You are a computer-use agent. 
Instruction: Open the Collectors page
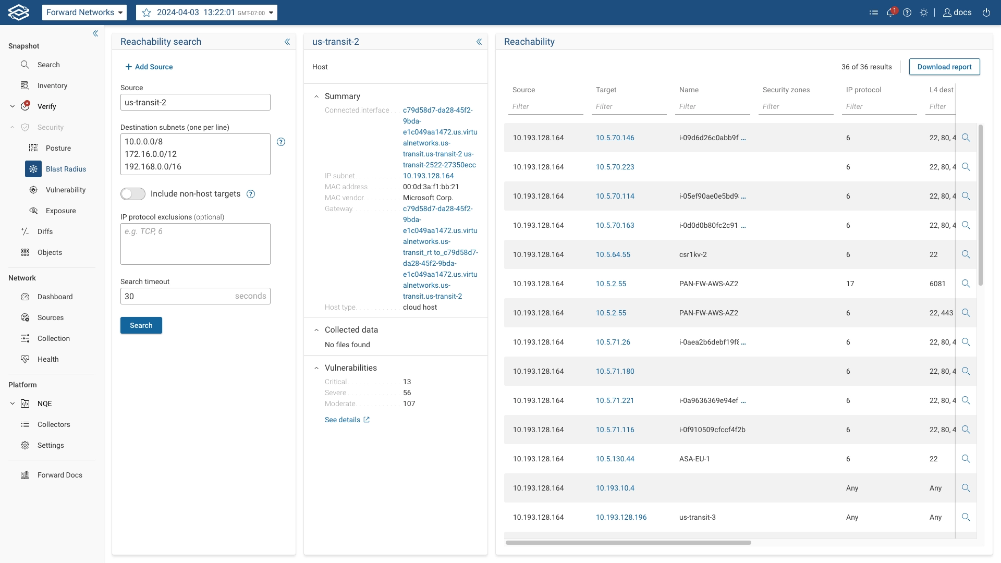pyautogui.click(x=54, y=424)
